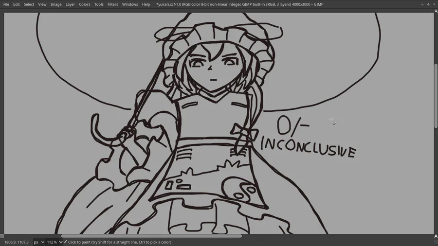The height and width of the screenshot is (246, 438).
Task: Open the Image menu
Action: (56, 4)
